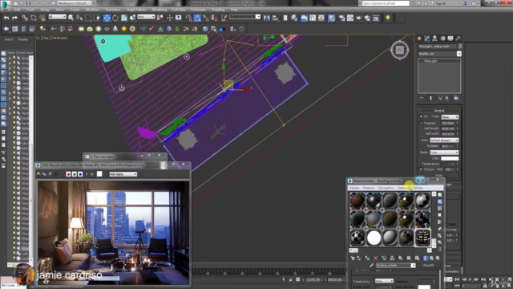513x289 pixels.
Task: Open the Edit menu
Action: [x=17, y=10]
